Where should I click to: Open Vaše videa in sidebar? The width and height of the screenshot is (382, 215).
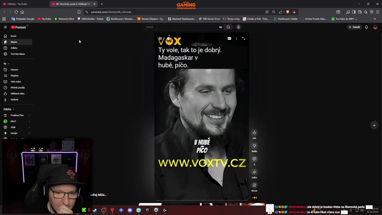tap(16, 82)
